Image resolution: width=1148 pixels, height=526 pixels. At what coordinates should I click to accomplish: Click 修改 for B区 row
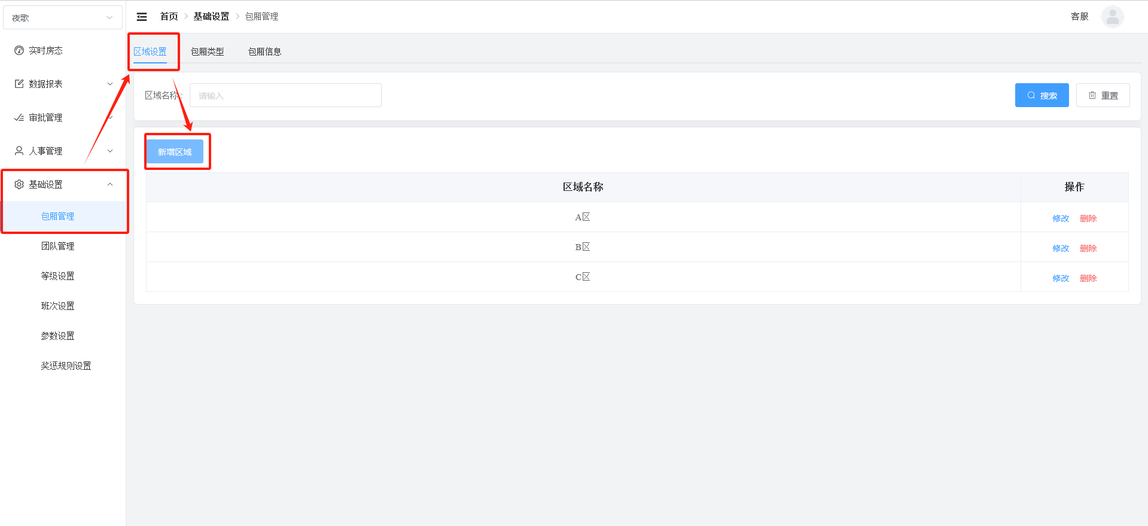click(x=1061, y=248)
